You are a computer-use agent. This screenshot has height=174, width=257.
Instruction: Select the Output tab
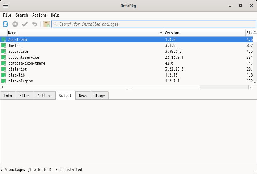click(x=65, y=95)
